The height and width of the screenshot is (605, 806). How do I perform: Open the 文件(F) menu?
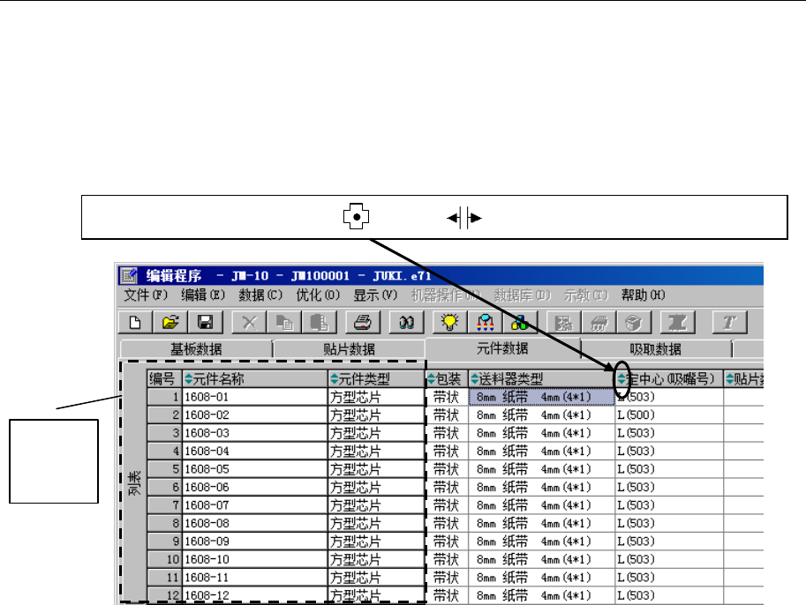146,295
